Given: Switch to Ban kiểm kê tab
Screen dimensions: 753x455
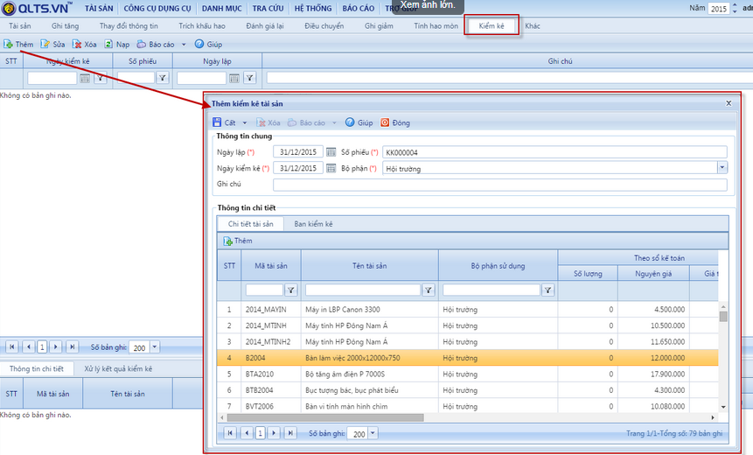Looking at the screenshot, I should point(313,224).
